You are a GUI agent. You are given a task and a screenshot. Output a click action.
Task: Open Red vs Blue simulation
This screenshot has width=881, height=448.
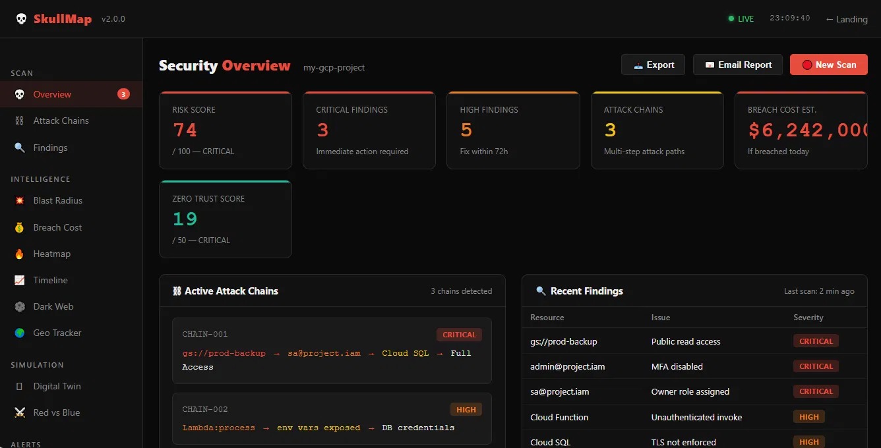tap(71, 412)
